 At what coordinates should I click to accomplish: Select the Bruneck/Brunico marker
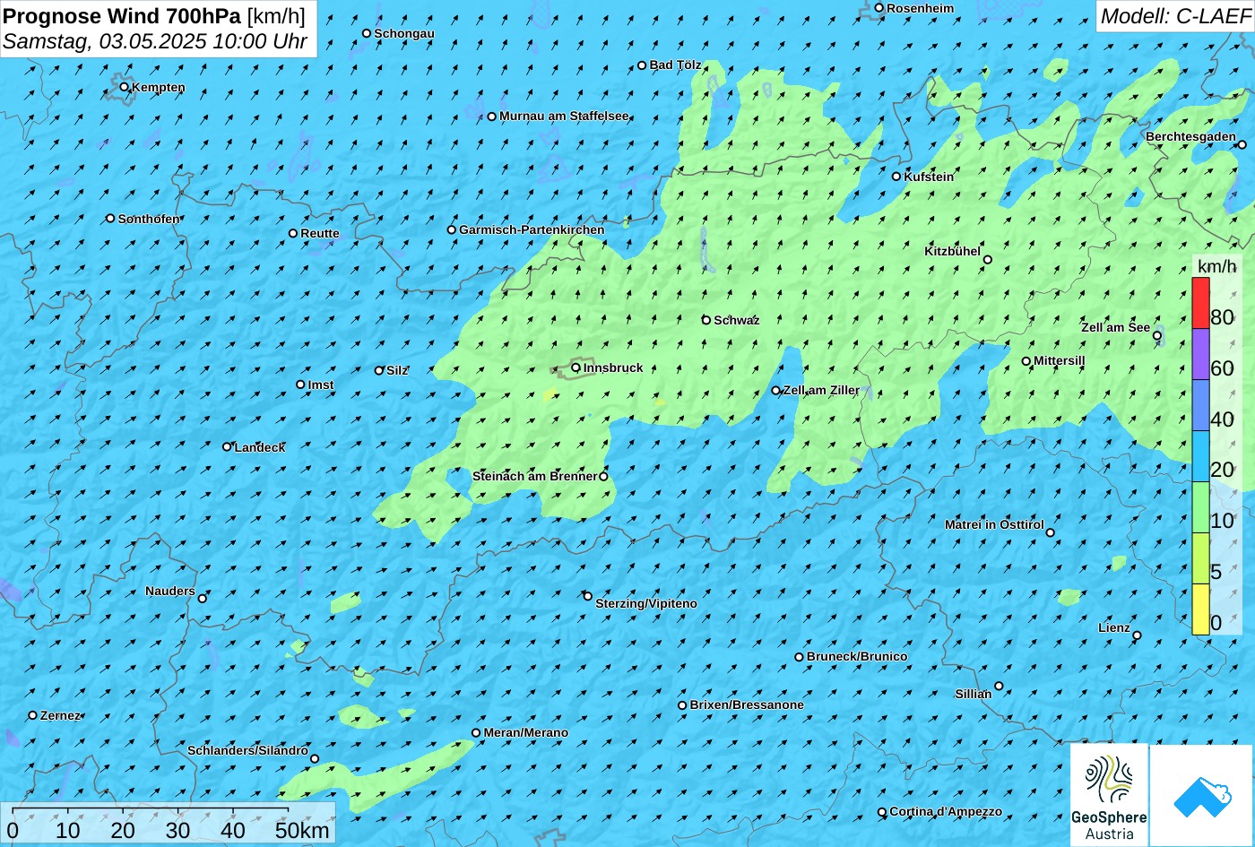(x=800, y=657)
